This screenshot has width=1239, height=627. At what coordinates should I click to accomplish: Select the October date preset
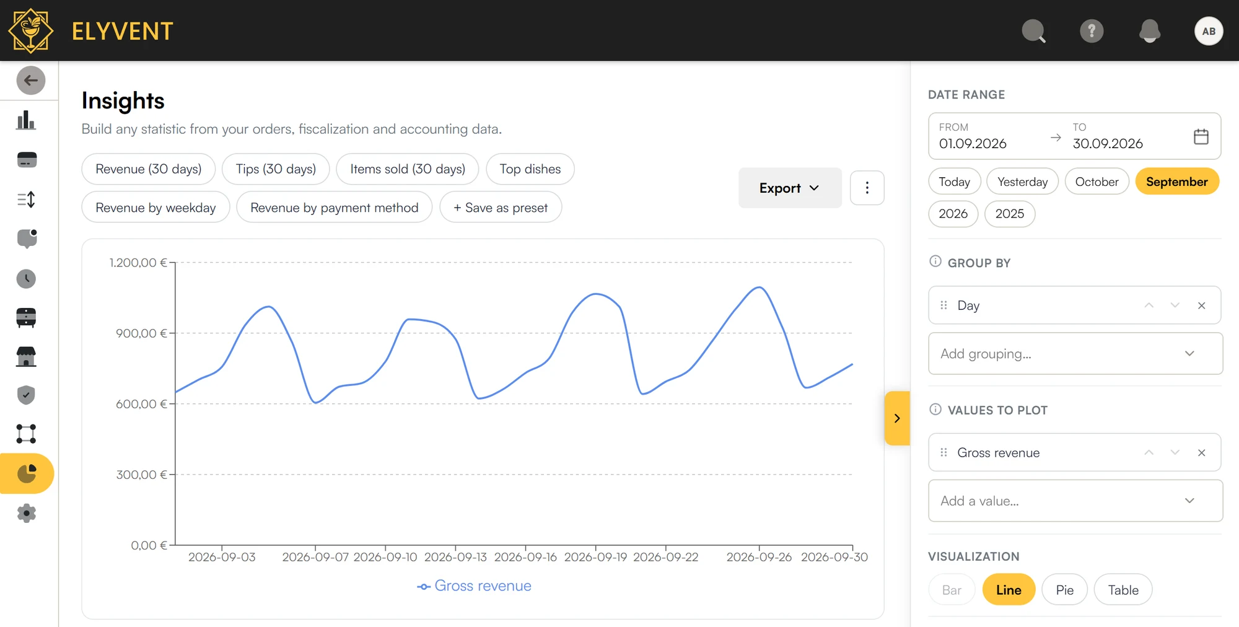(x=1097, y=182)
